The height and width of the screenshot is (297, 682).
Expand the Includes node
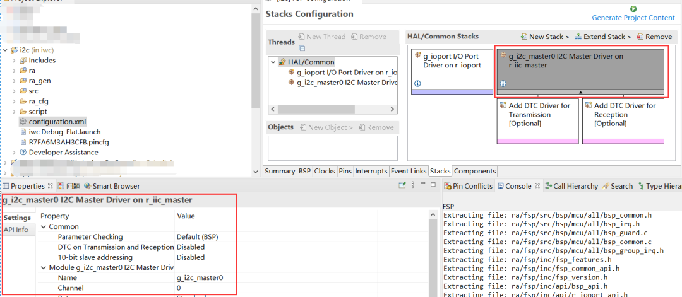pos(15,61)
